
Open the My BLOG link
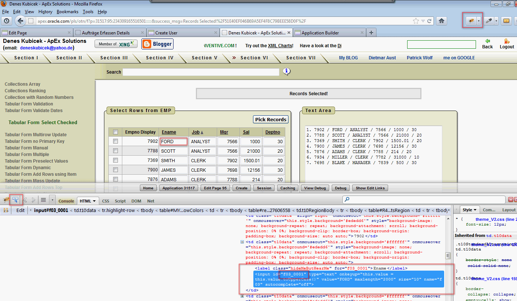coord(348,58)
